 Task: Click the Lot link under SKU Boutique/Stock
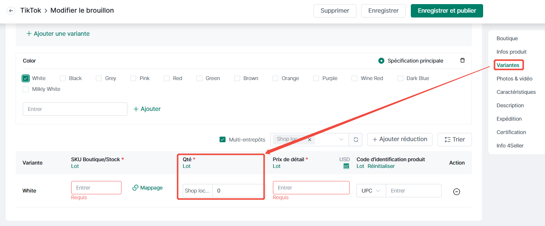(75, 166)
